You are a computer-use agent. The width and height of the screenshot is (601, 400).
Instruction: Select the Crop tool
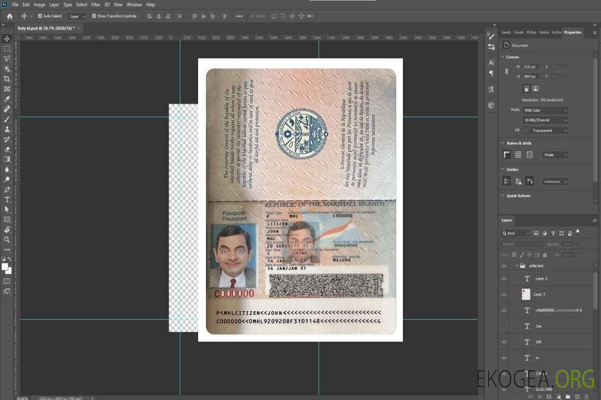pyautogui.click(x=7, y=79)
